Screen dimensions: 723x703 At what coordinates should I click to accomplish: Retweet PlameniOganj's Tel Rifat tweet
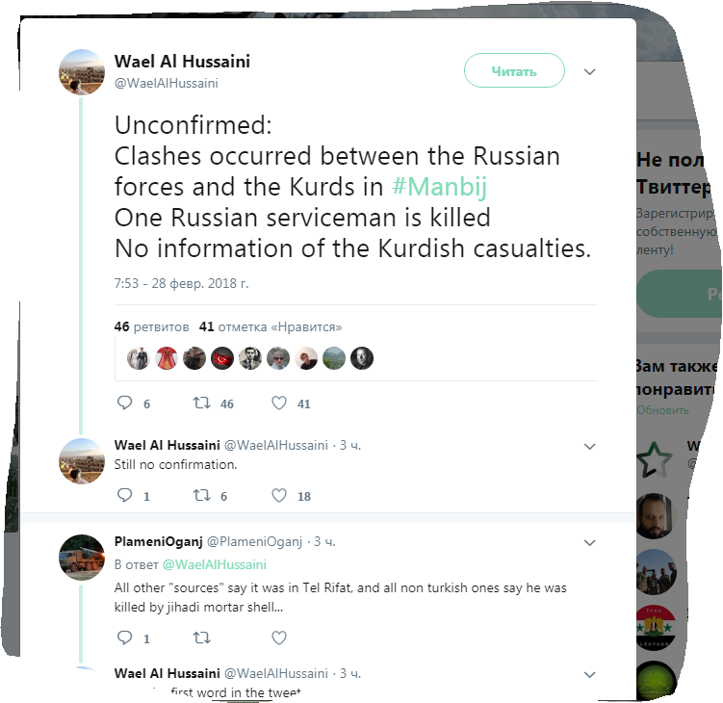point(202,638)
